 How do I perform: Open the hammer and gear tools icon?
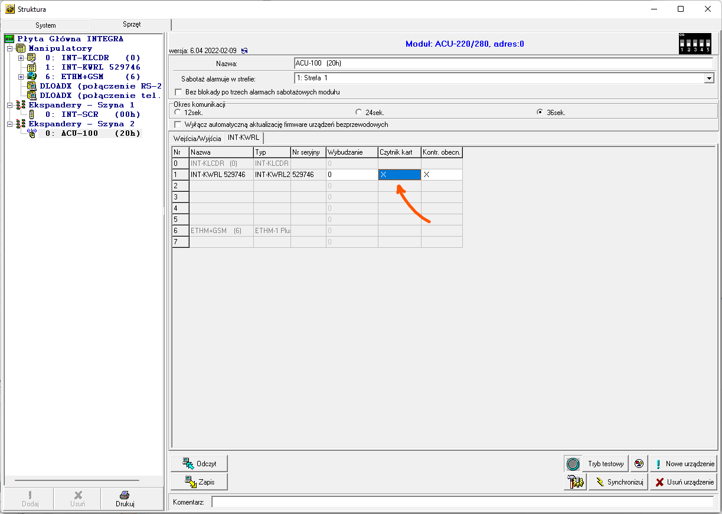[x=573, y=482]
